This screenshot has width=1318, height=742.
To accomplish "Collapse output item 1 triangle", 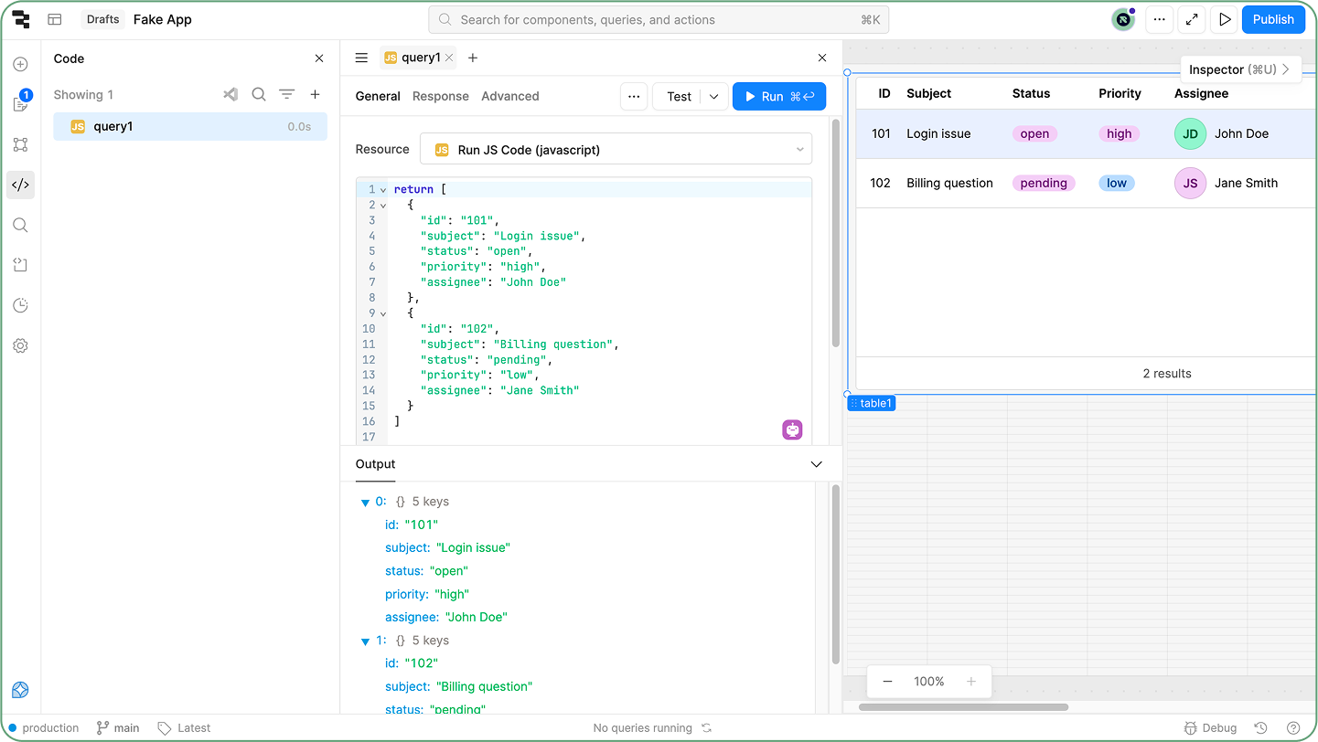I will [365, 641].
